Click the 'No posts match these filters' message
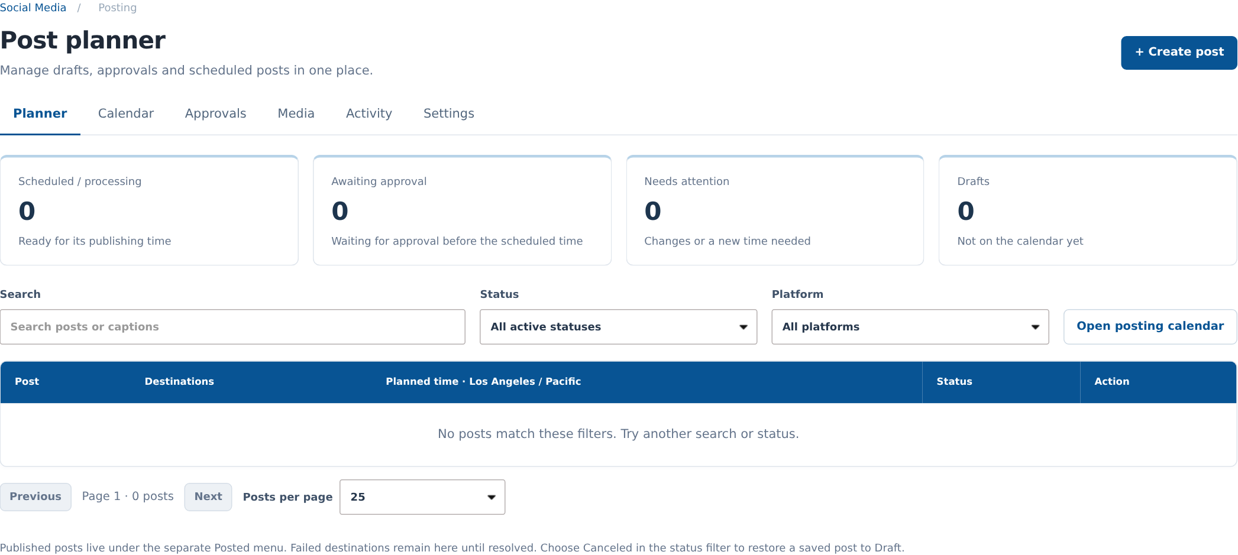 coord(618,434)
